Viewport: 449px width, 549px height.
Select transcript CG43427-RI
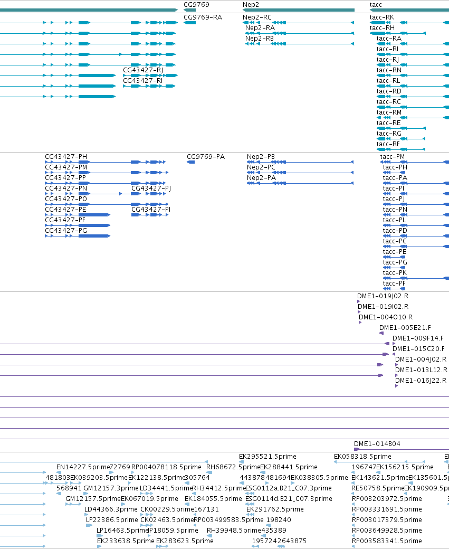142,81
